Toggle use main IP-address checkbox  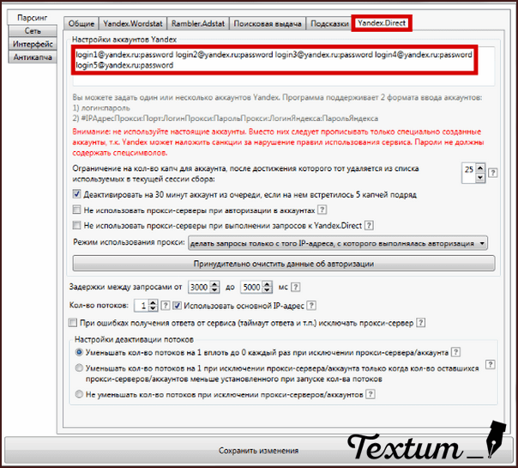[178, 306]
